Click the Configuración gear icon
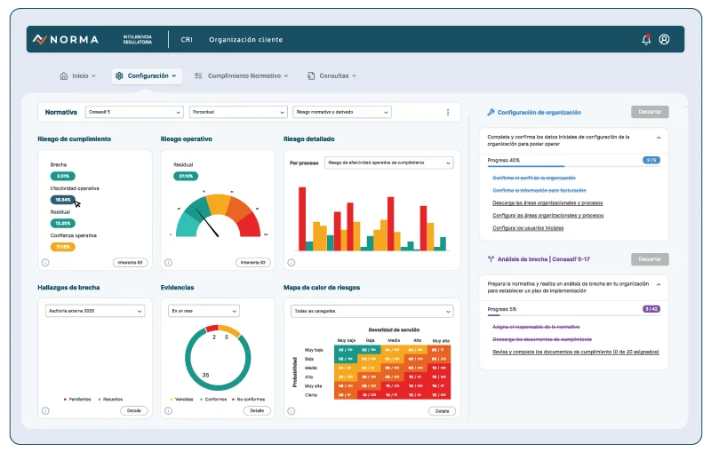This screenshot has width=711, height=452. click(x=119, y=75)
